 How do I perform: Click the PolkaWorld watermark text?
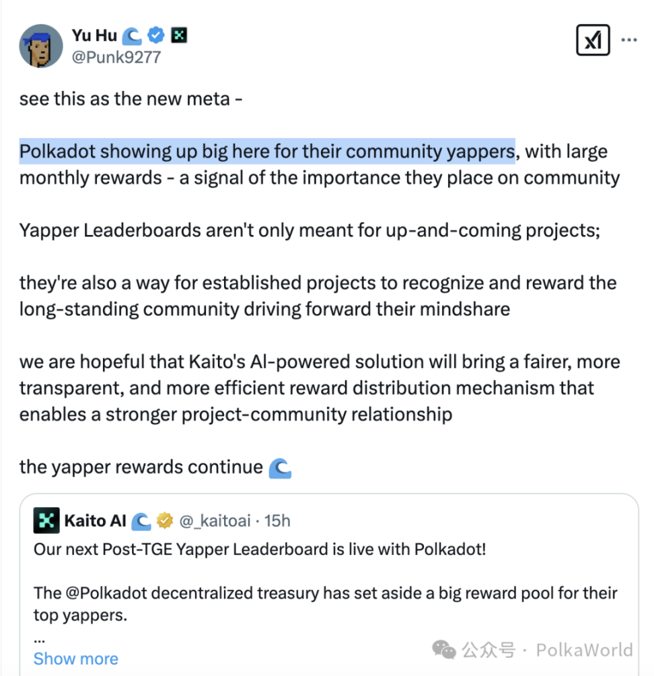(583, 650)
